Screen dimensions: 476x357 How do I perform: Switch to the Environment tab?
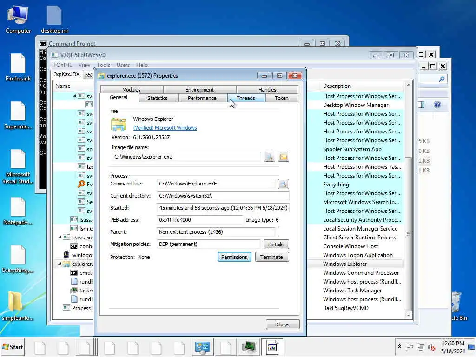[200, 90]
